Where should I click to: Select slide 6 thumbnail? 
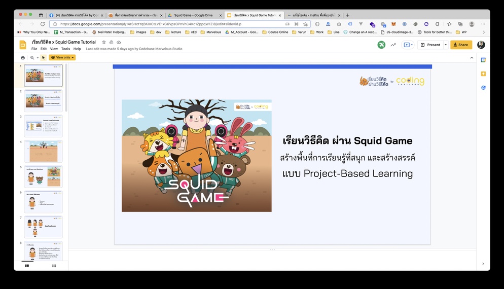(44, 202)
